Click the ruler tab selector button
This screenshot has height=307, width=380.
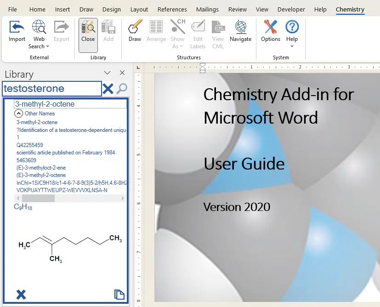click(x=138, y=68)
